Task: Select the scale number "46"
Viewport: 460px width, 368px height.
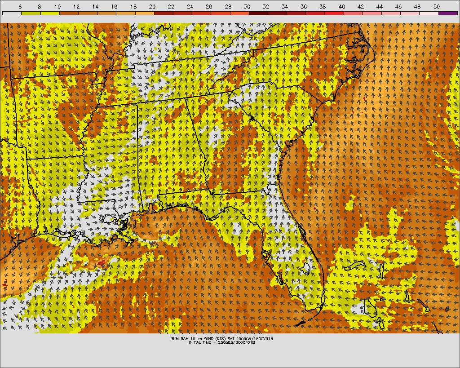Action: (398, 7)
